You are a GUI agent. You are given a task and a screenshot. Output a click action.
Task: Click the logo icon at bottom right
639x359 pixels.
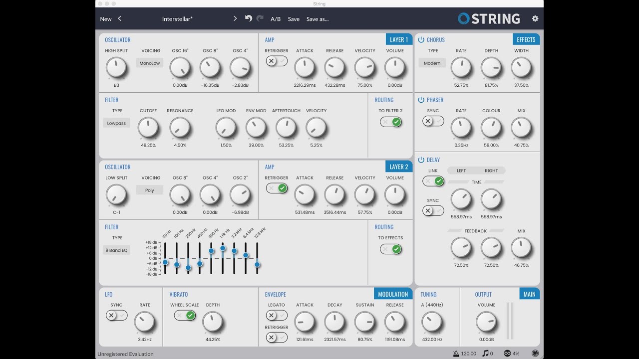(535, 354)
